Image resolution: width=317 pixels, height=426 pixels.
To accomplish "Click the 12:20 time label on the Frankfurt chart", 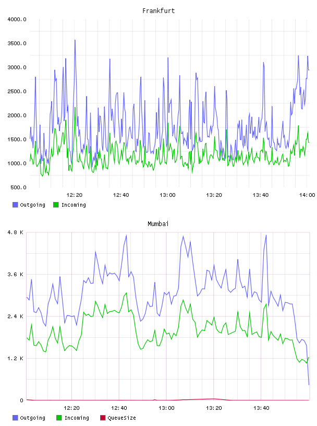I will click(x=75, y=195).
